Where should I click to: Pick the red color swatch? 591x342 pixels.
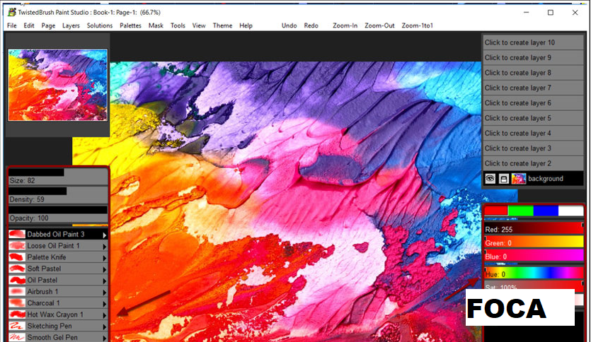pyautogui.click(x=496, y=211)
